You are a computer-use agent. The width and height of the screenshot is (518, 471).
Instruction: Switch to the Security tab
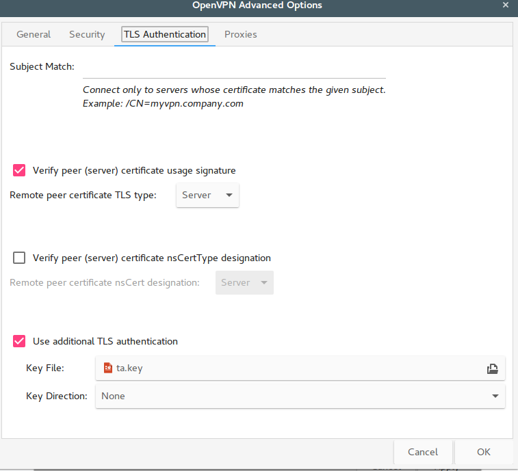point(87,34)
